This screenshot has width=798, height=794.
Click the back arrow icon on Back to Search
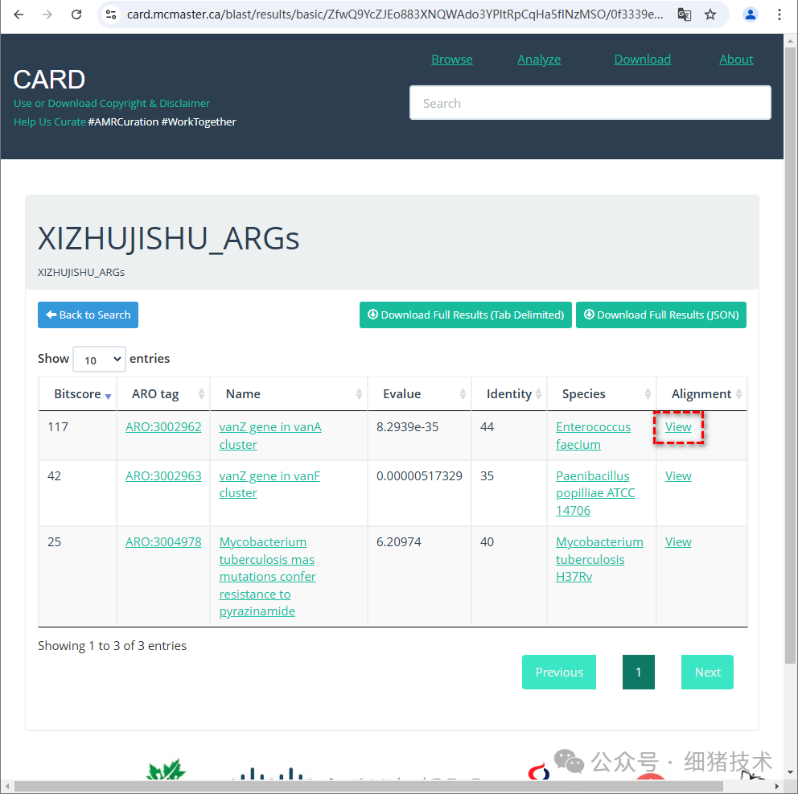[51, 315]
